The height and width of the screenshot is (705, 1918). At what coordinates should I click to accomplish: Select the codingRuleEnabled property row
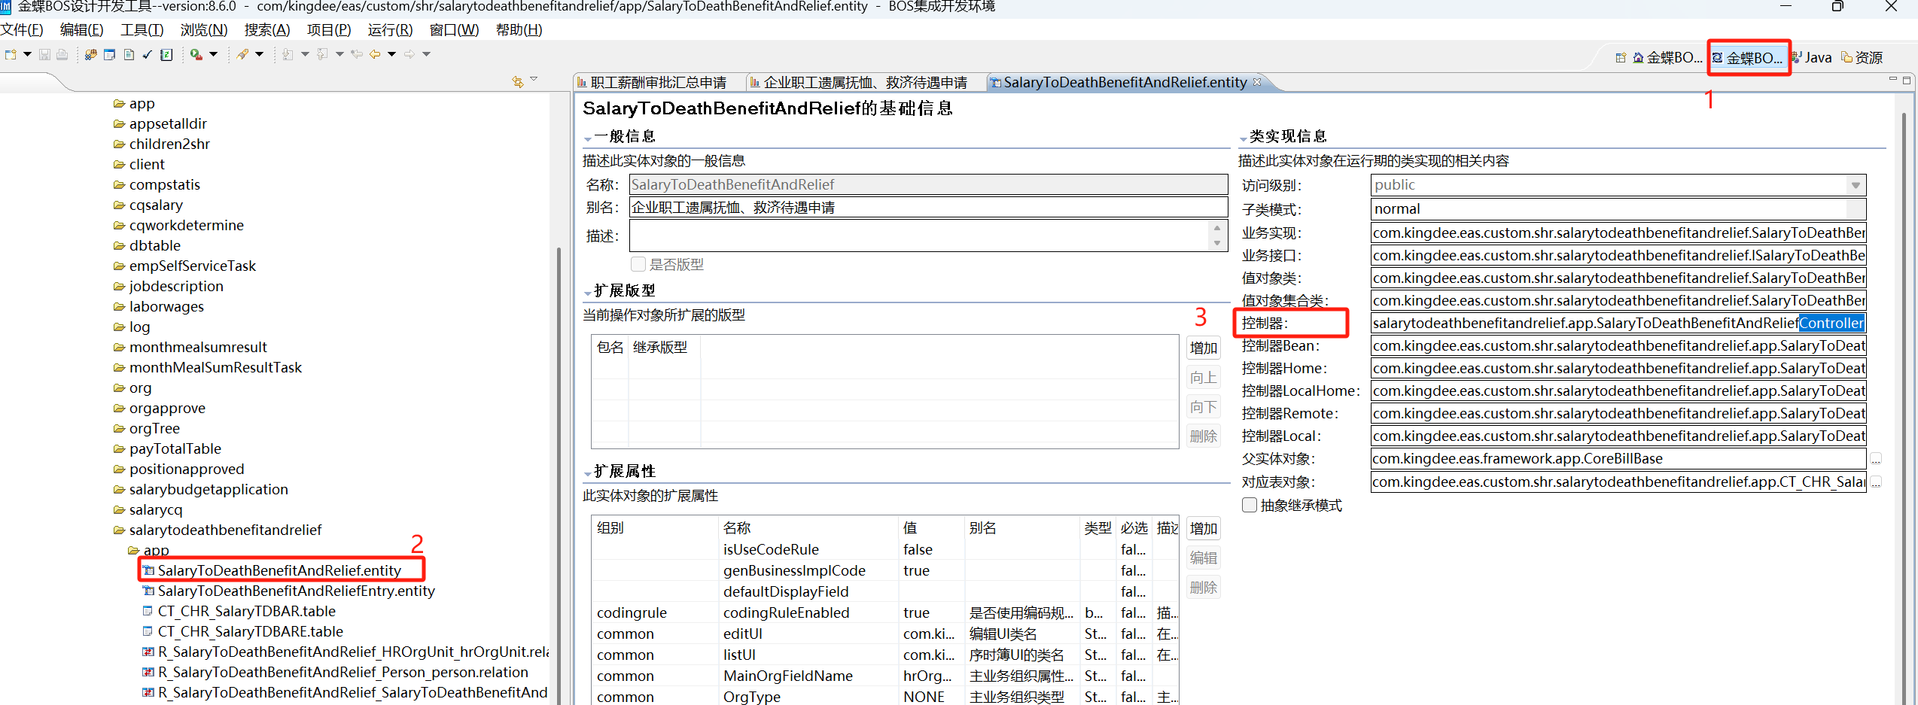click(885, 612)
